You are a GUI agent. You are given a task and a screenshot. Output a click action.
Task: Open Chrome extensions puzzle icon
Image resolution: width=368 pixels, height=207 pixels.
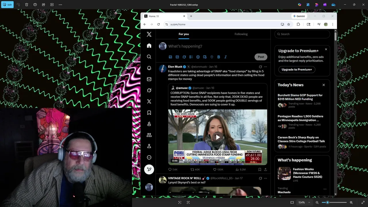point(298,24)
